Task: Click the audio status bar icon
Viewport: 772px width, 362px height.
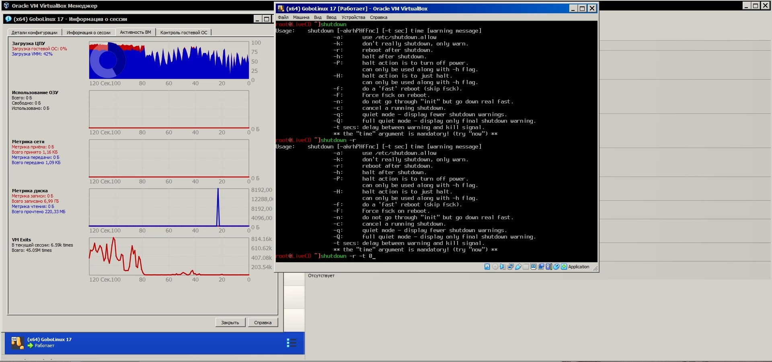Action: click(503, 267)
